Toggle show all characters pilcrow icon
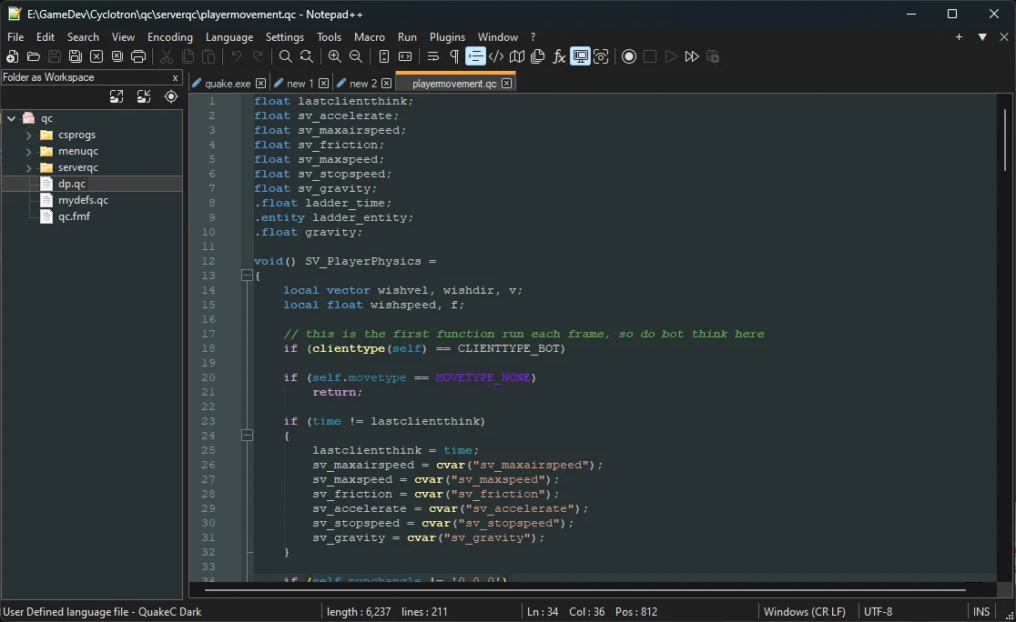This screenshot has height=622, width=1016. tap(454, 57)
